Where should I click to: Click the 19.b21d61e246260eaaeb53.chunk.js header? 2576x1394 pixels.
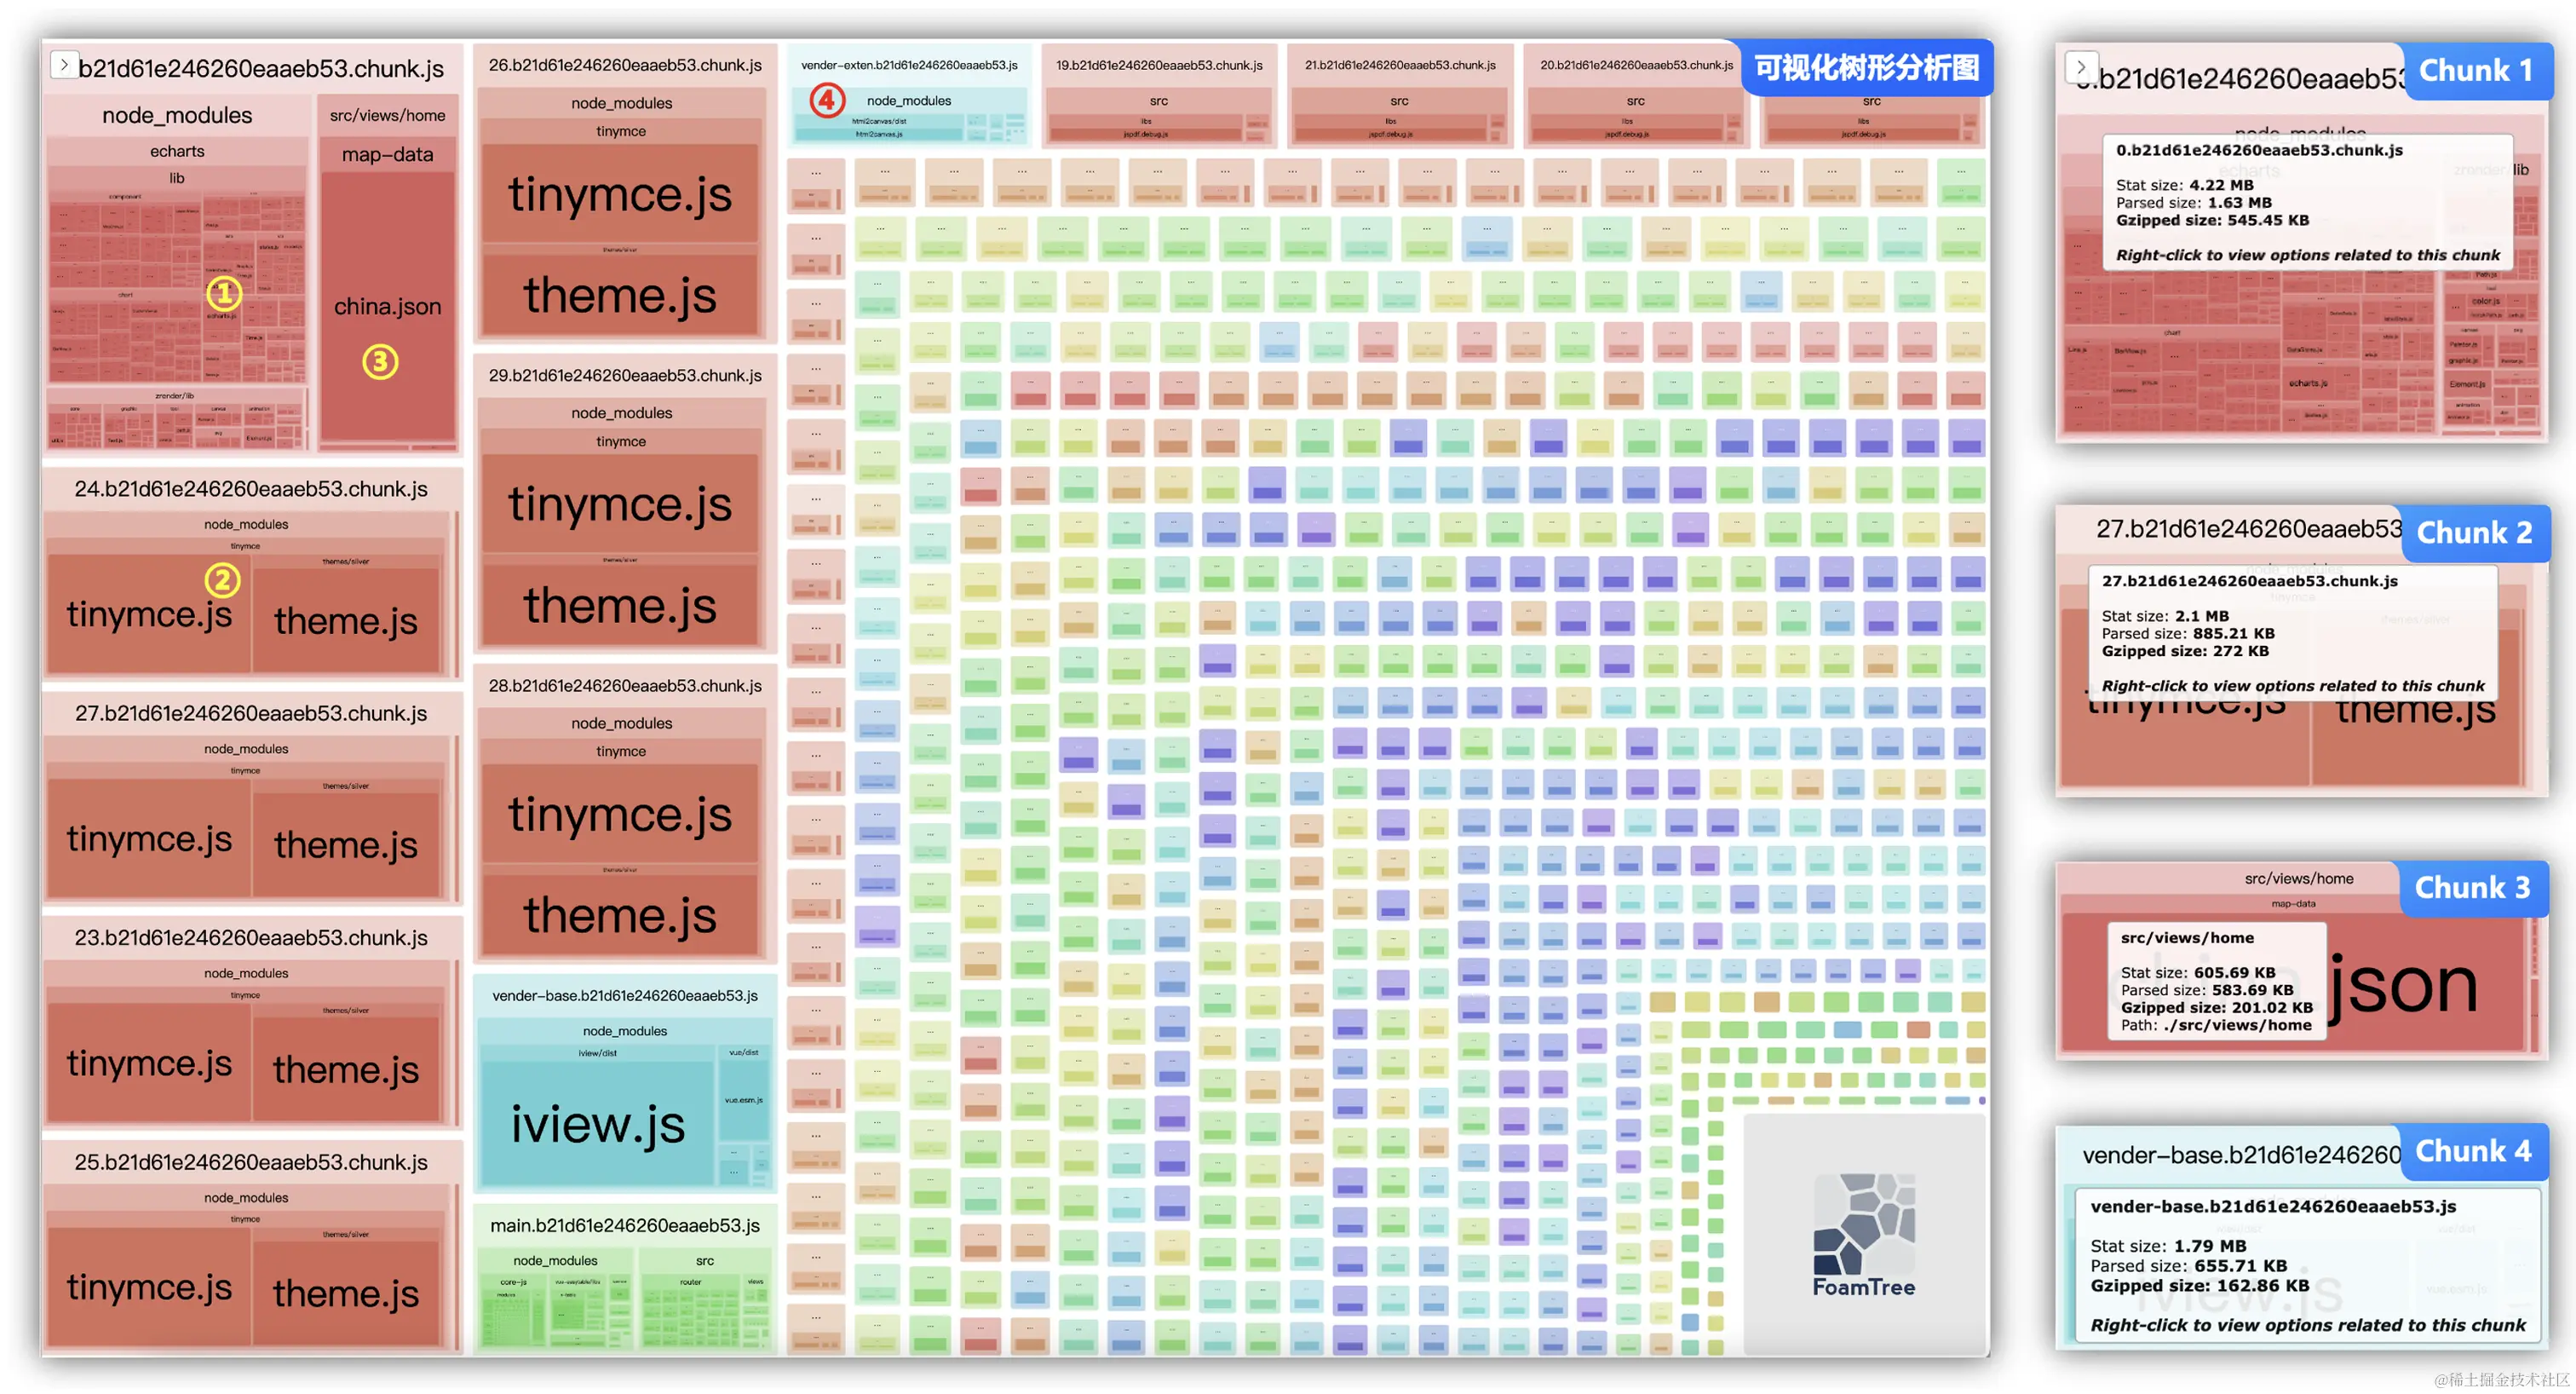(1159, 65)
